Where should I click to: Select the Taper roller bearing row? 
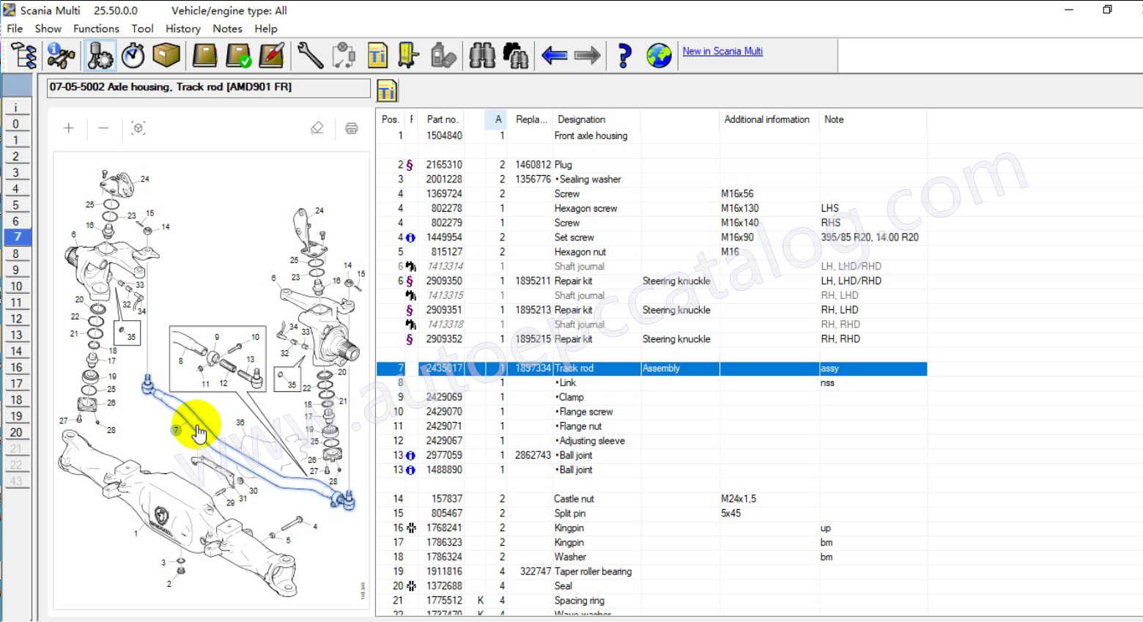click(x=651, y=571)
